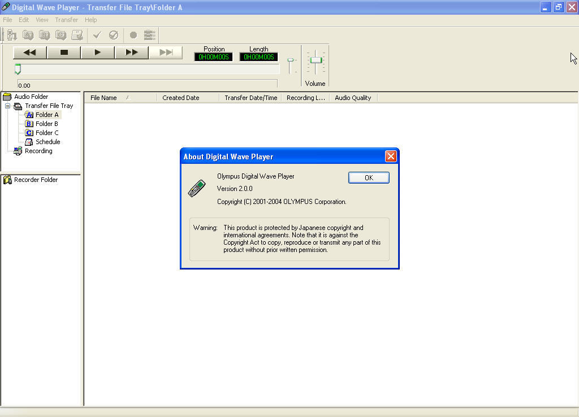The width and height of the screenshot is (579, 417).
Task: Sort list by File Name column
Action: [103, 98]
